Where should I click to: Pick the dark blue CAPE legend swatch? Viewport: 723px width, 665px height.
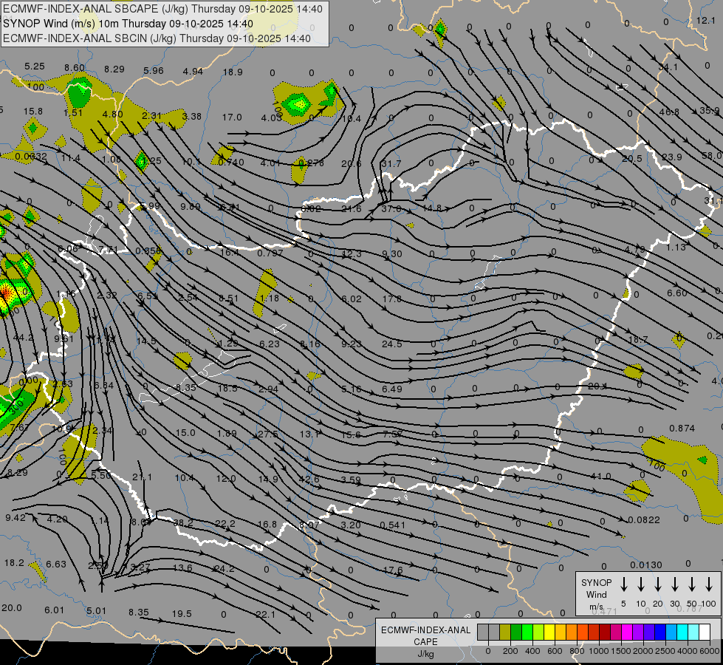pos(660,632)
